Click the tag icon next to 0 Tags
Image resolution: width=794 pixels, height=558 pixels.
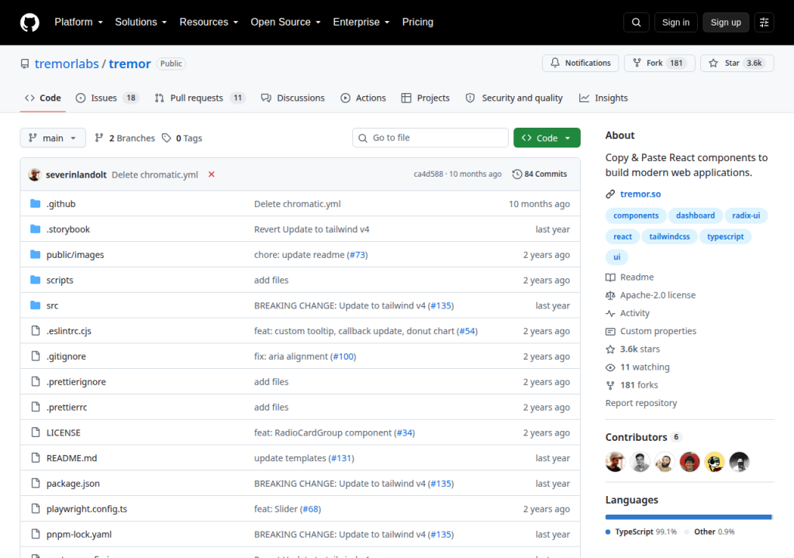pyautogui.click(x=166, y=138)
